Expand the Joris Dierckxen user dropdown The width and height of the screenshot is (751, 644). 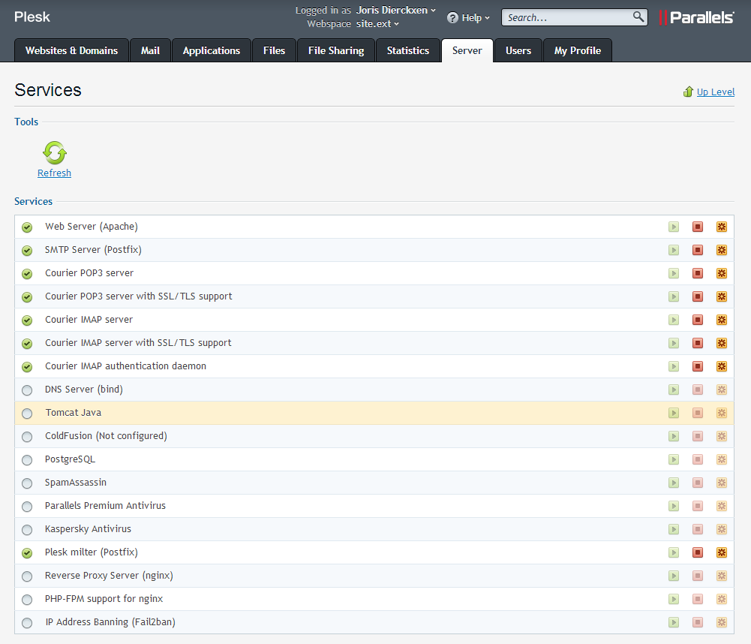click(x=396, y=11)
